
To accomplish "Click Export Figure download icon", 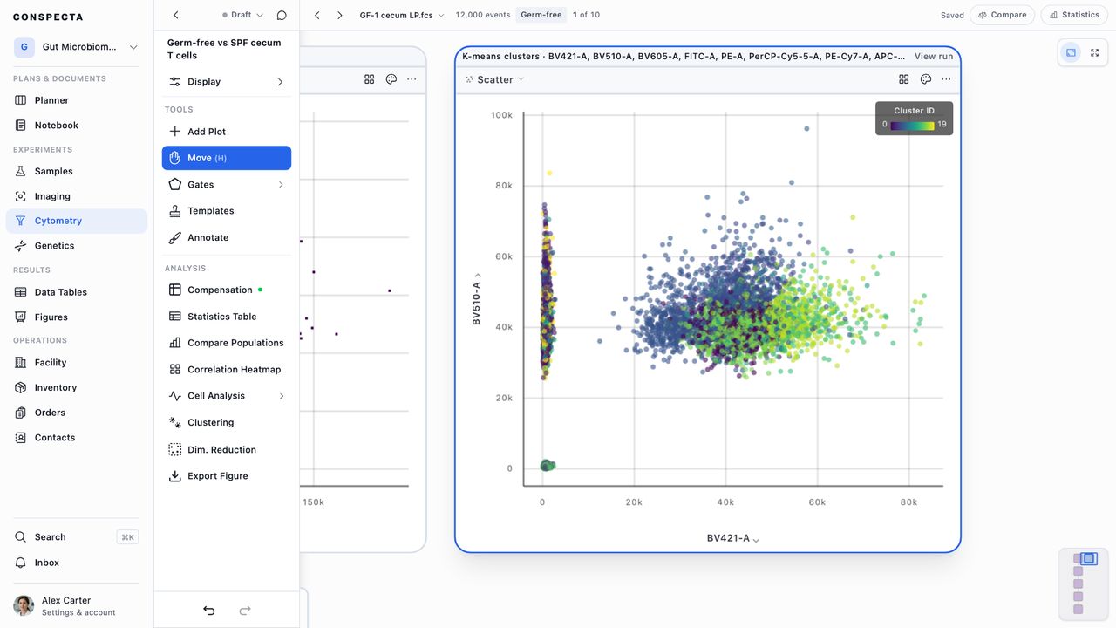I will click(175, 476).
